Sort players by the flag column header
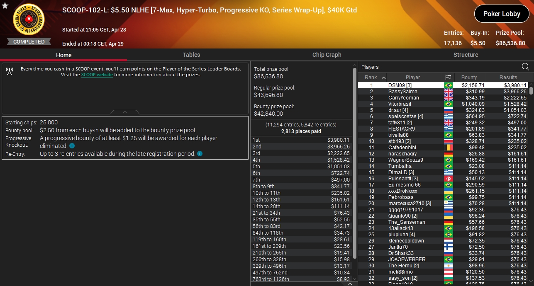534x286 pixels. 448,78
